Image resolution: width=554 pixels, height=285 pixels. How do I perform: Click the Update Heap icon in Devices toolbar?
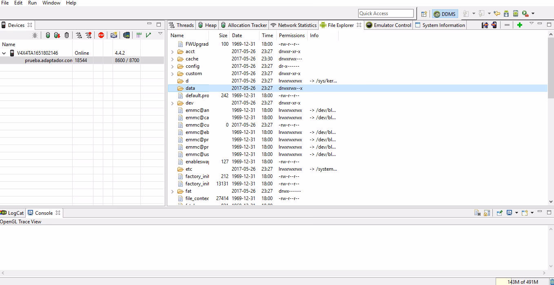[x=48, y=36]
